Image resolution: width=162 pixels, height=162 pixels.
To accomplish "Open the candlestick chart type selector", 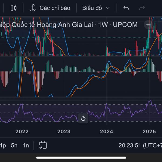I will point(14,8).
